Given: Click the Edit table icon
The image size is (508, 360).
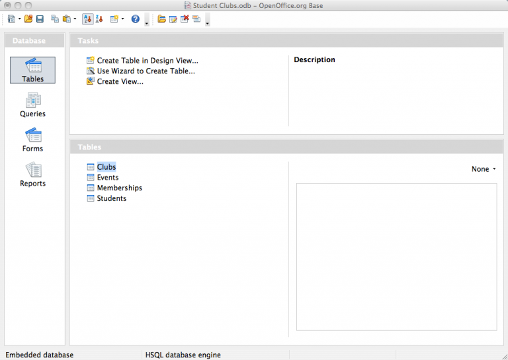Looking at the screenshot, I should pyautogui.click(x=173, y=19).
